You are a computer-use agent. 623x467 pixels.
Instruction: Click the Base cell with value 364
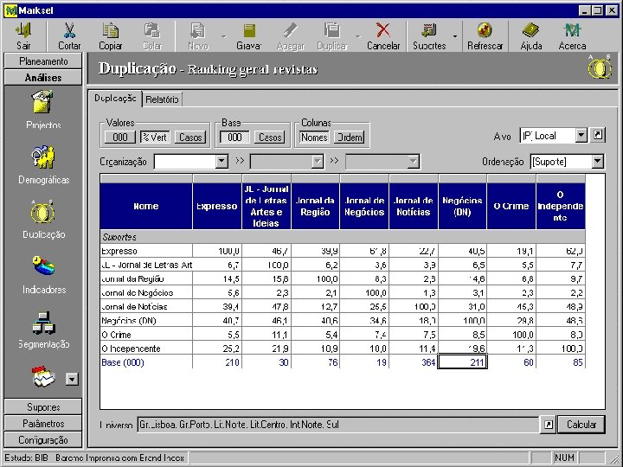[x=414, y=362]
